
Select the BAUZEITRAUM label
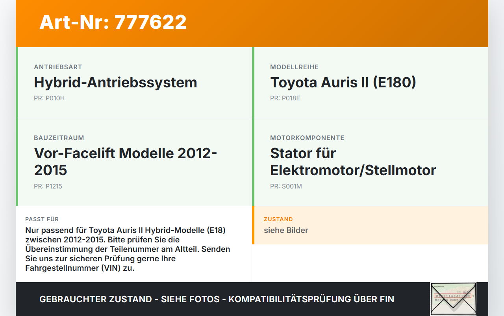(59, 138)
